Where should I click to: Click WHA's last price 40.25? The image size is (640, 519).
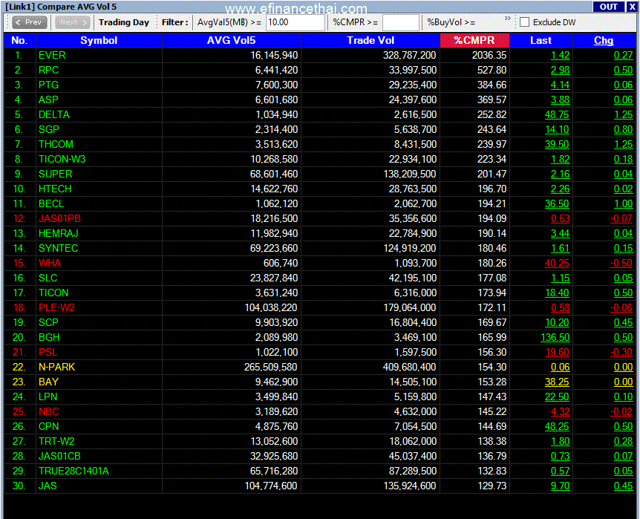(x=557, y=263)
